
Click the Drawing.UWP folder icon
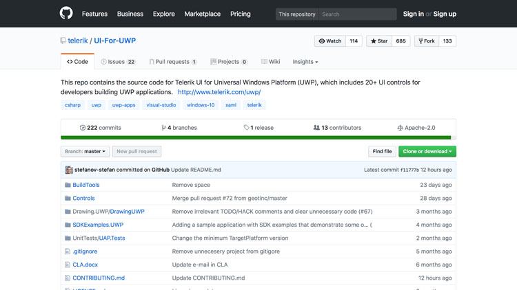pos(68,212)
